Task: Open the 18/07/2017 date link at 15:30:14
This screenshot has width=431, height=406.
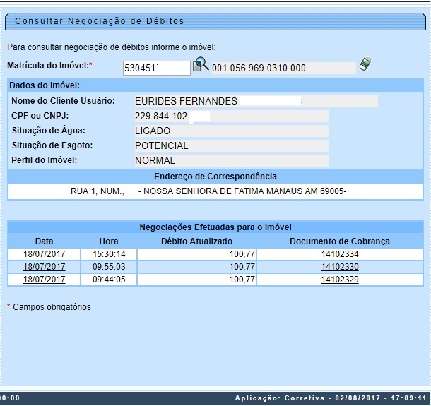Action: 44,254
